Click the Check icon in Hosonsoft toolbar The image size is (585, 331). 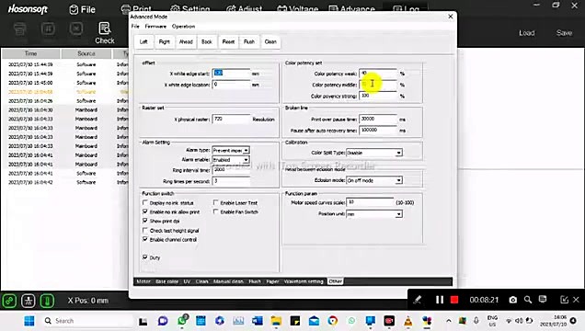pyautogui.click(x=105, y=33)
